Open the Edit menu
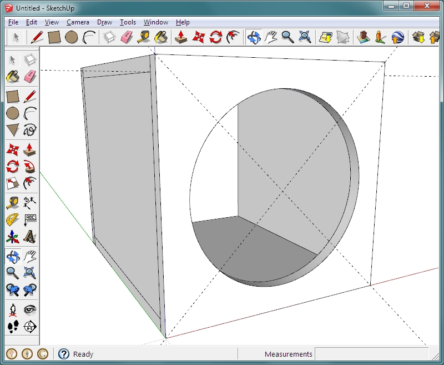The image size is (444, 365). 32,22
